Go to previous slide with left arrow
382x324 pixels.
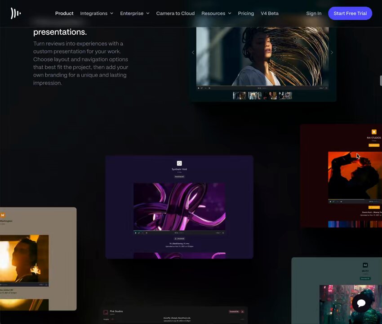193,53
